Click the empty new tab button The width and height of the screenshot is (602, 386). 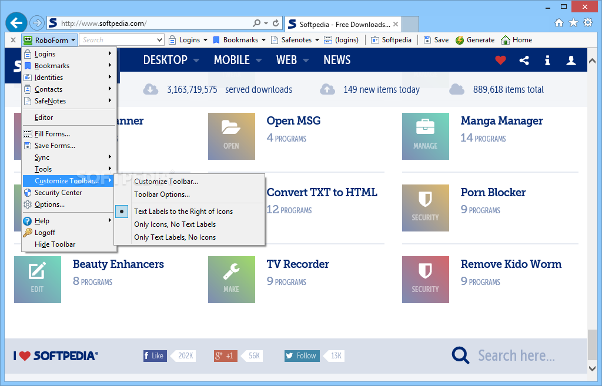(410, 24)
